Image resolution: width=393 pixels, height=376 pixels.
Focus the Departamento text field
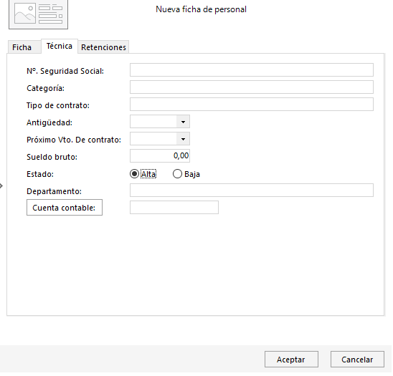[x=252, y=191]
